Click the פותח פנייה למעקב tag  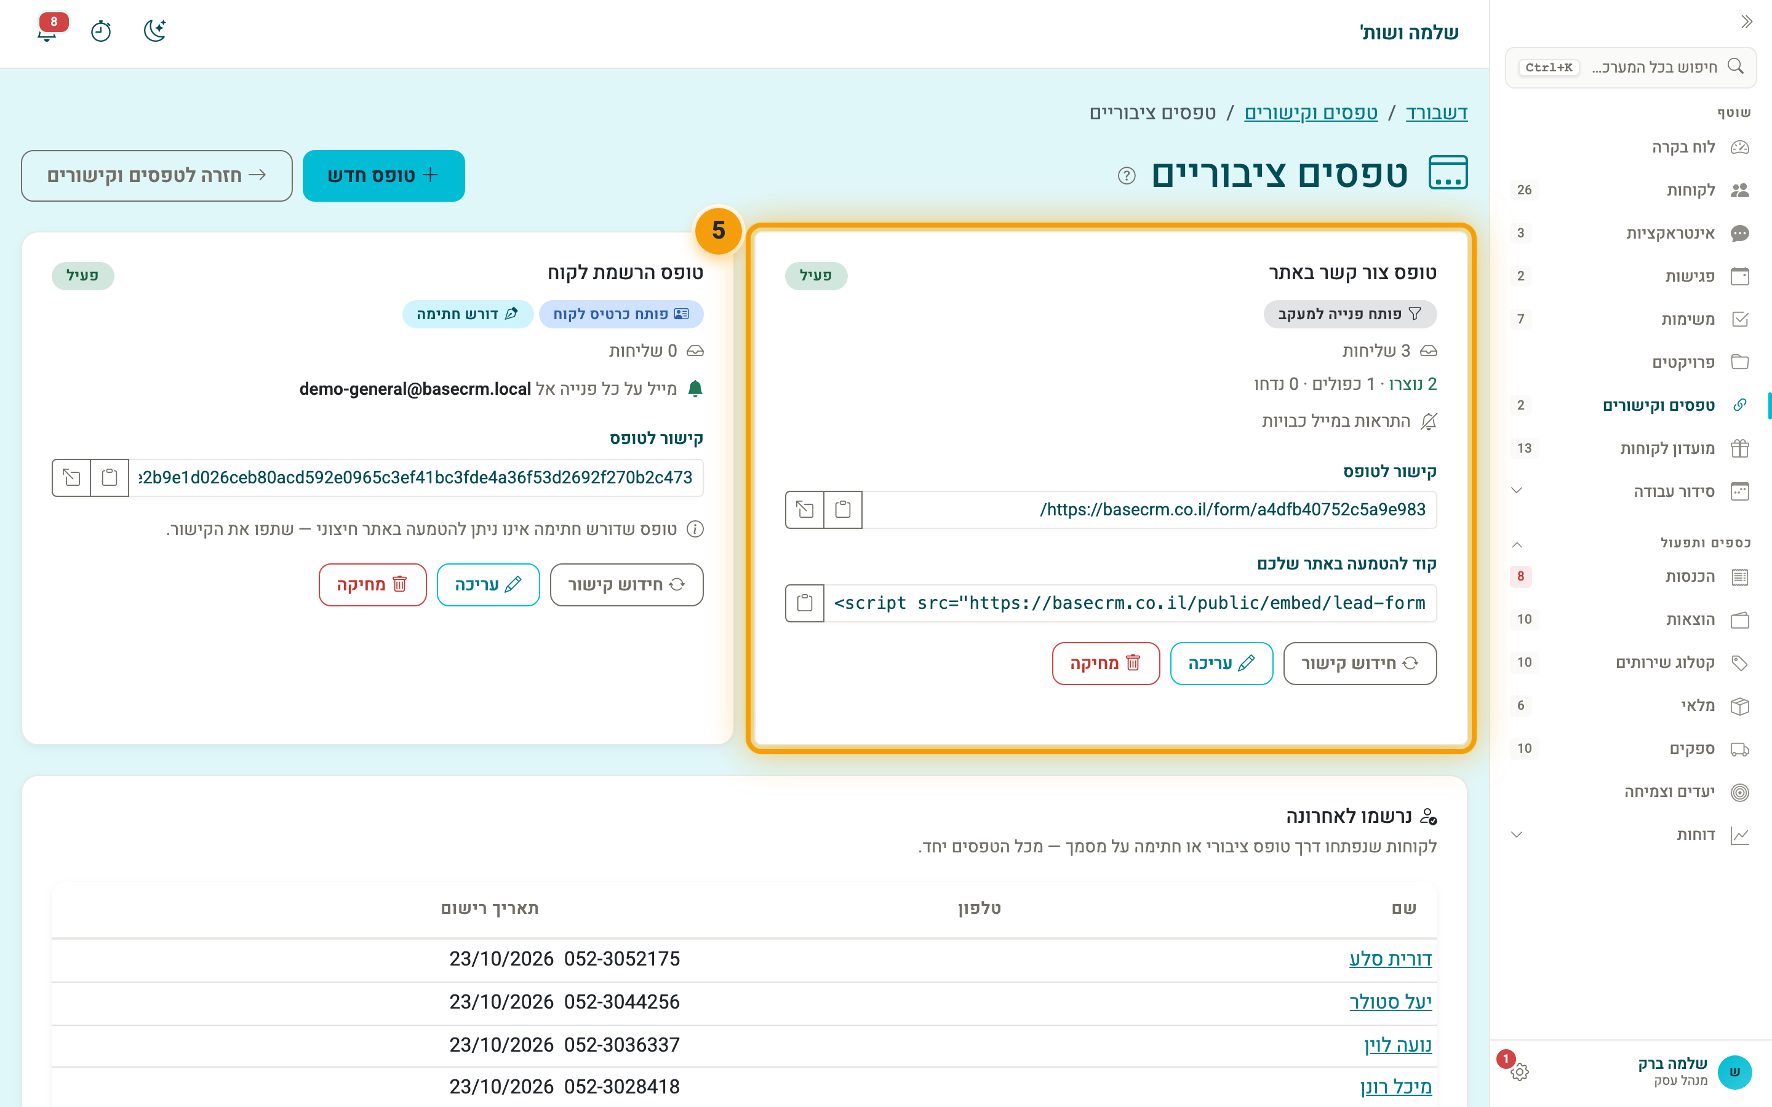click(x=1349, y=314)
